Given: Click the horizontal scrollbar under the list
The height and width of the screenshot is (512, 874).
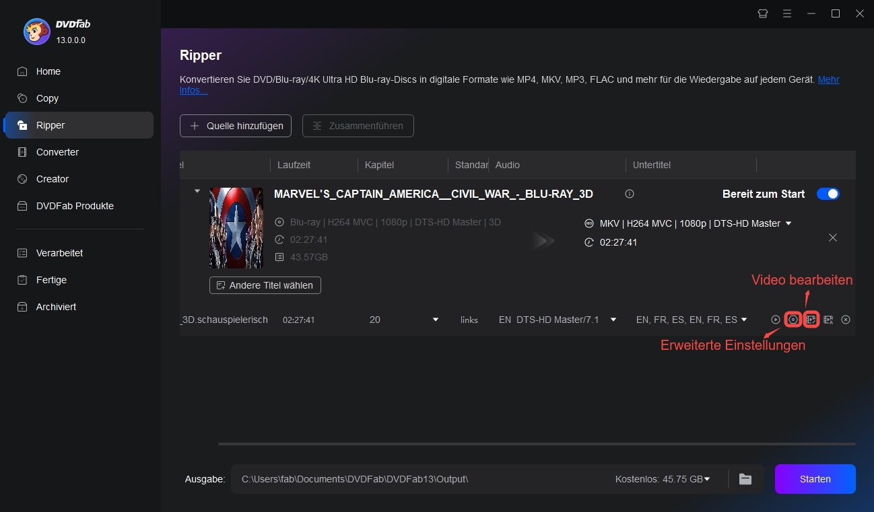Looking at the screenshot, I should pos(537,444).
